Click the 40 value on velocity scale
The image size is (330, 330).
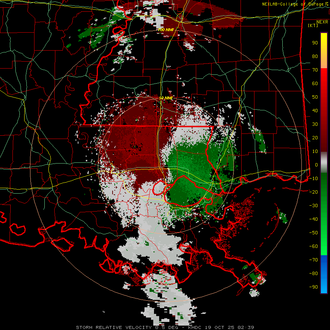click(x=315, y=110)
